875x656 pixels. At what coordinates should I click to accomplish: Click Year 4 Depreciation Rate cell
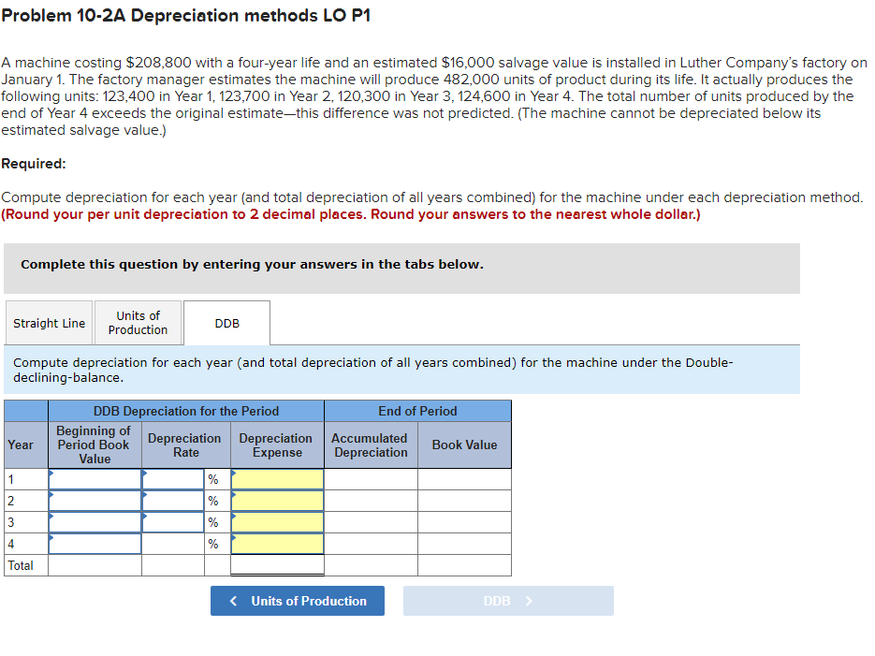pyautogui.click(x=173, y=544)
